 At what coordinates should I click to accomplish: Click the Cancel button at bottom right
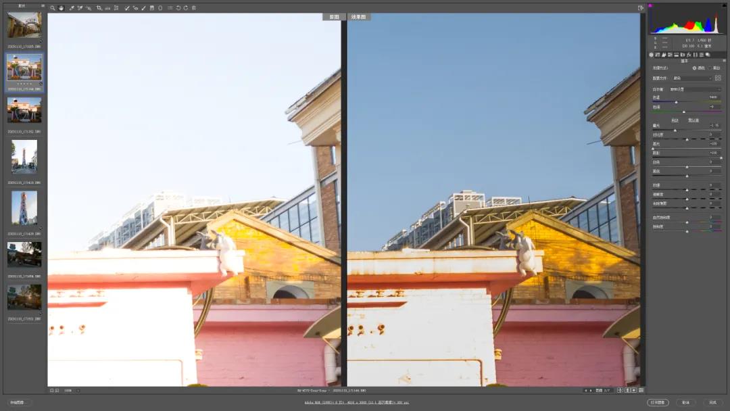[x=686, y=402]
